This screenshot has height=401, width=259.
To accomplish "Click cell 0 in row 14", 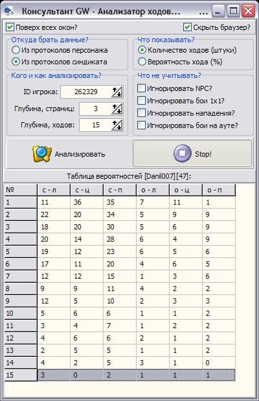I will pyautogui.click(x=219, y=363).
